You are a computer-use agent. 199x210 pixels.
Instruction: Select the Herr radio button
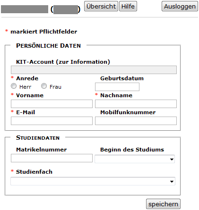pyautogui.click(x=14, y=86)
